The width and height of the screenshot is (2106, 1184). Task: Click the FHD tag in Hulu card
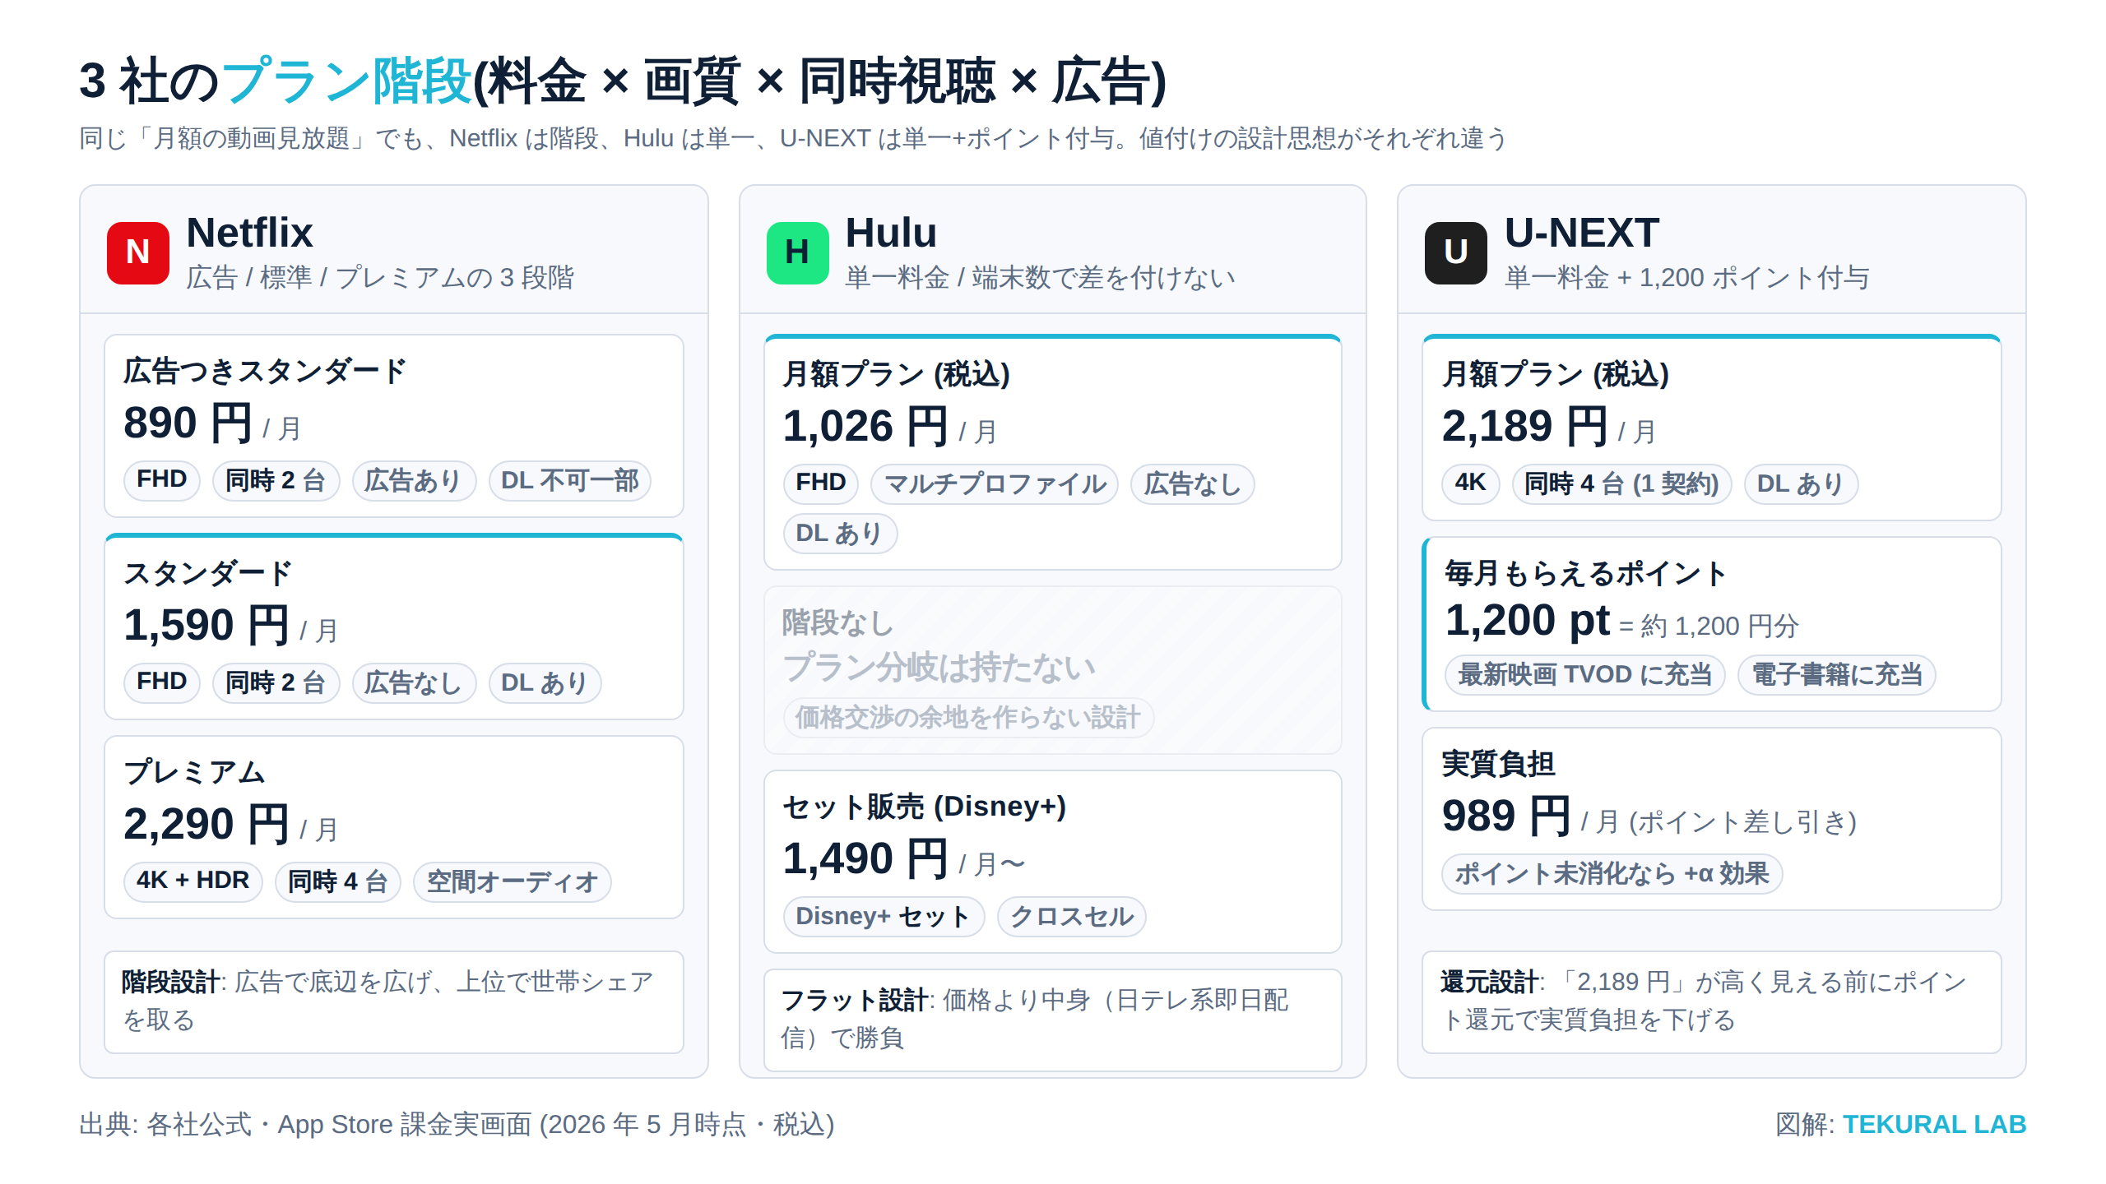(x=820, y=483)
